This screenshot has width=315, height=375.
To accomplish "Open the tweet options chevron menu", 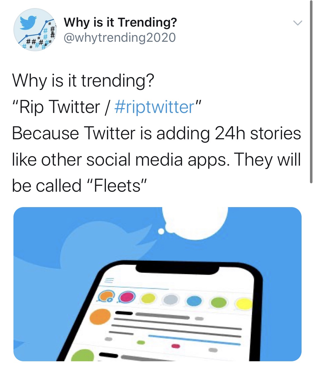I will (297, 23).
